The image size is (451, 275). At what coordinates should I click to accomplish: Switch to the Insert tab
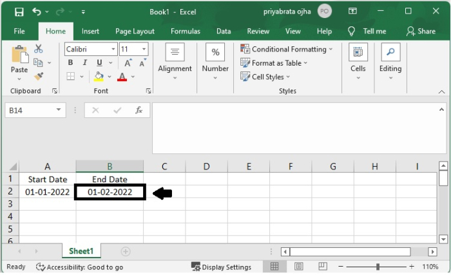[90, 31]
